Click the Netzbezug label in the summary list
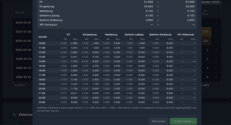The width and height of the screenshot is (231, 125). [x=46, y=11]
